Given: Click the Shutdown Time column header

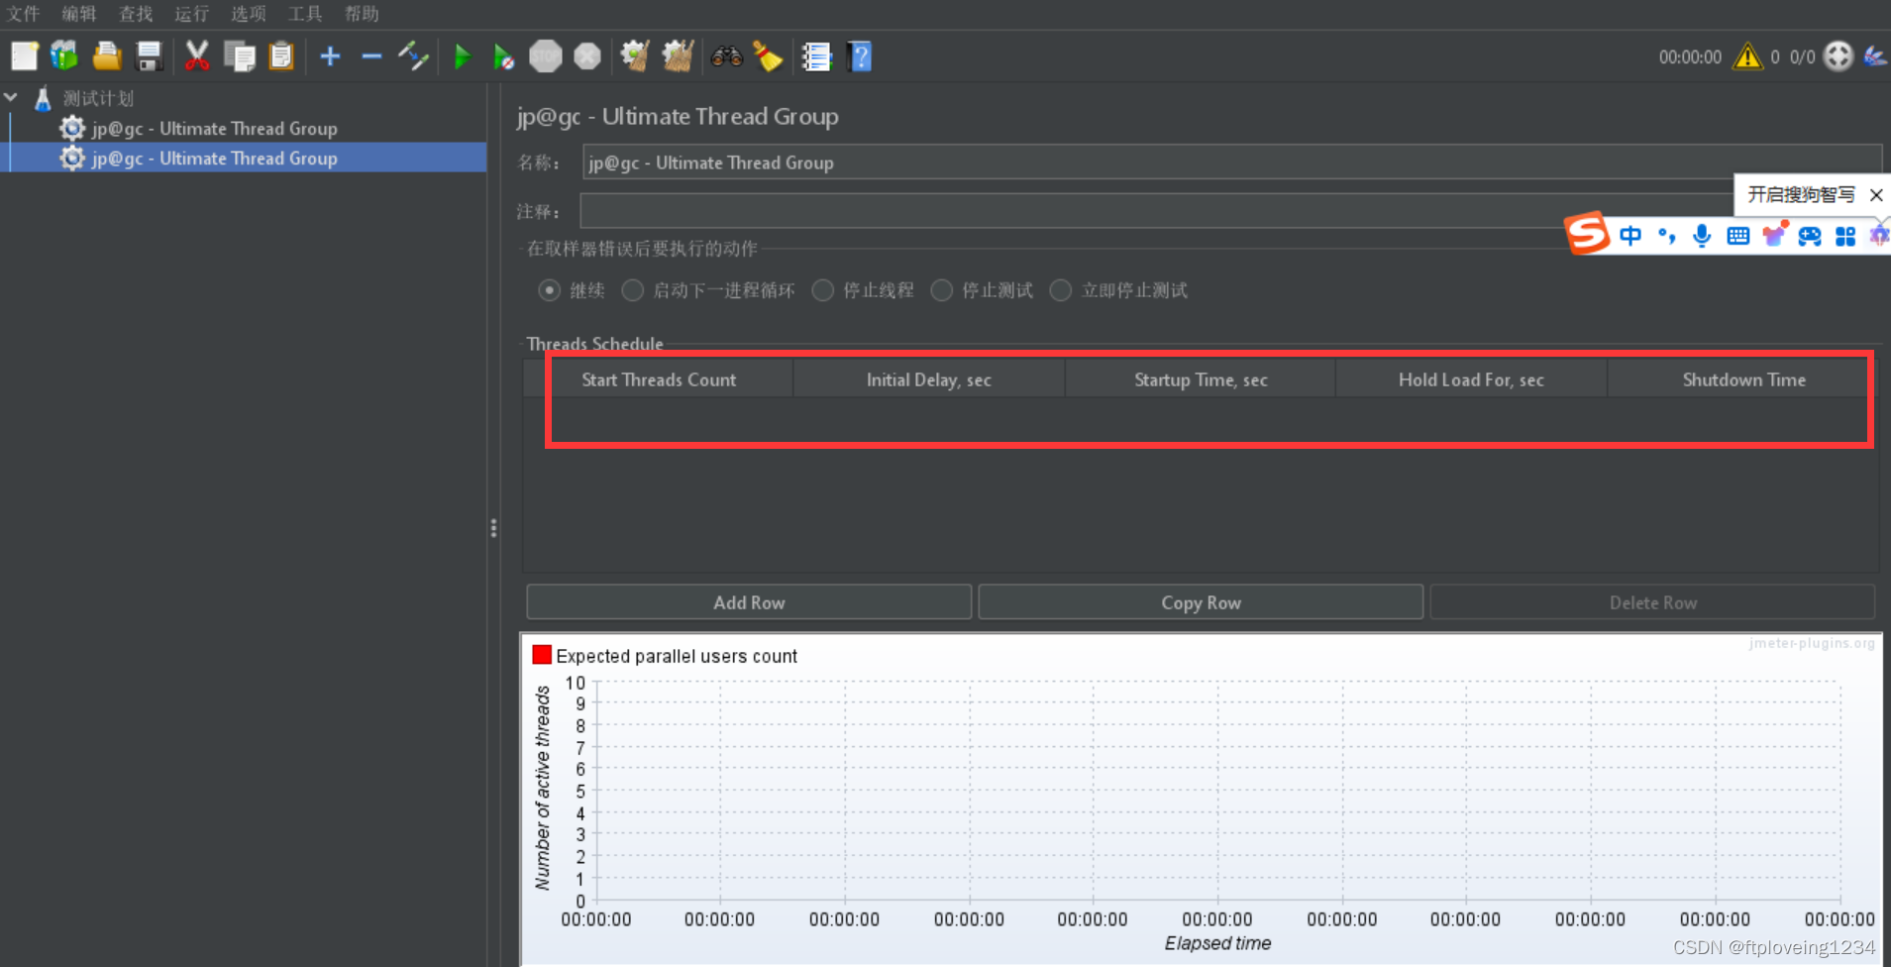Looking at the screenshot, I should tap(1744, 379).
